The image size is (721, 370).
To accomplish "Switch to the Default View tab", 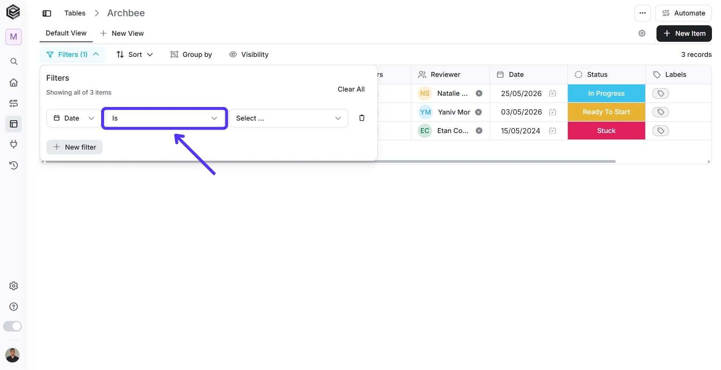I will pos(66,33).
